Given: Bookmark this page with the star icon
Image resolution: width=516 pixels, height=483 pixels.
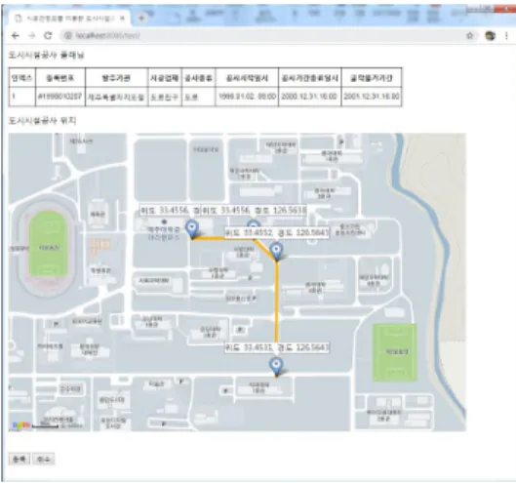Looking at the screenshot, I should 470,35.
